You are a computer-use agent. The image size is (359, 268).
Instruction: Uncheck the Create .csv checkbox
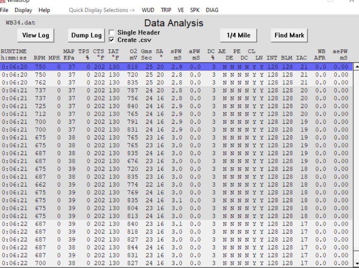click(112, 40)
